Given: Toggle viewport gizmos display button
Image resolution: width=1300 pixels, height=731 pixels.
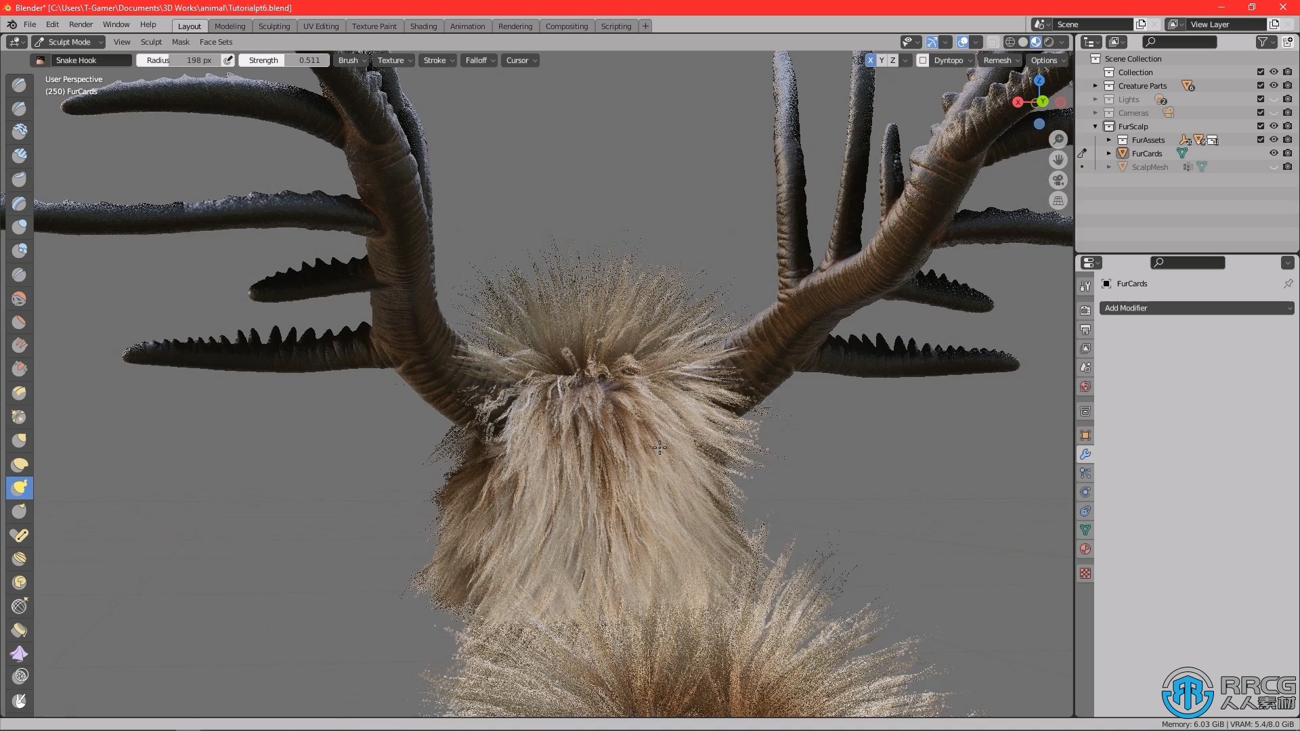Looking at the screenshot, I should pyautogui.click(x=932, y=42).
